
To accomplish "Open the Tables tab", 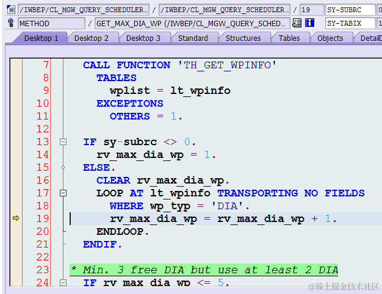I will tap(289, 38).
